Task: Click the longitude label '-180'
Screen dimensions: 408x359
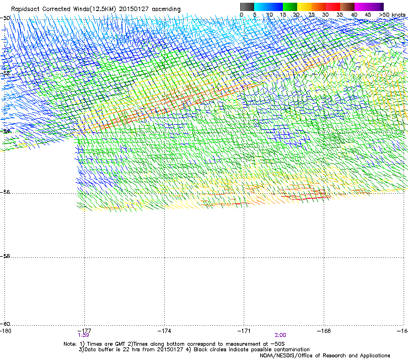Action: (x=6, y=331)
